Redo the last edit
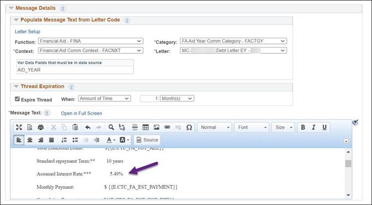Viewport: 372px width, 205px height. pyautogui.click(x=98, y=128)
